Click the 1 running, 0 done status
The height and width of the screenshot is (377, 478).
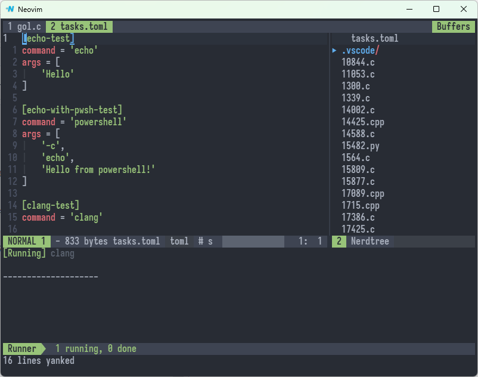(x=96, y=348)
